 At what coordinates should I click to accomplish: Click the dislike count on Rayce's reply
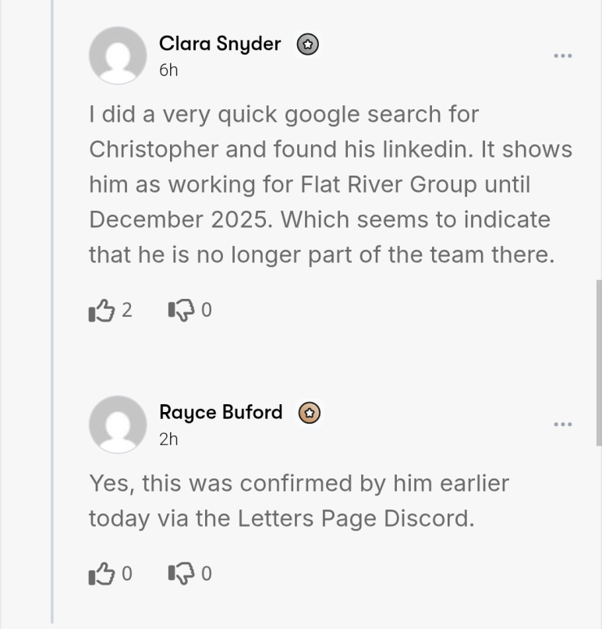tap(207, 574)
